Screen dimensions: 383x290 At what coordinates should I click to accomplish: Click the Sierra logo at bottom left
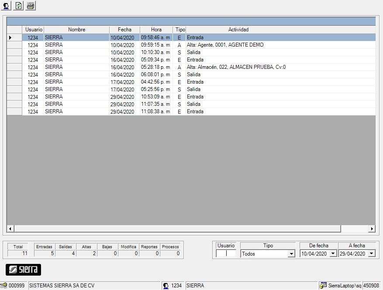(23, 270)
